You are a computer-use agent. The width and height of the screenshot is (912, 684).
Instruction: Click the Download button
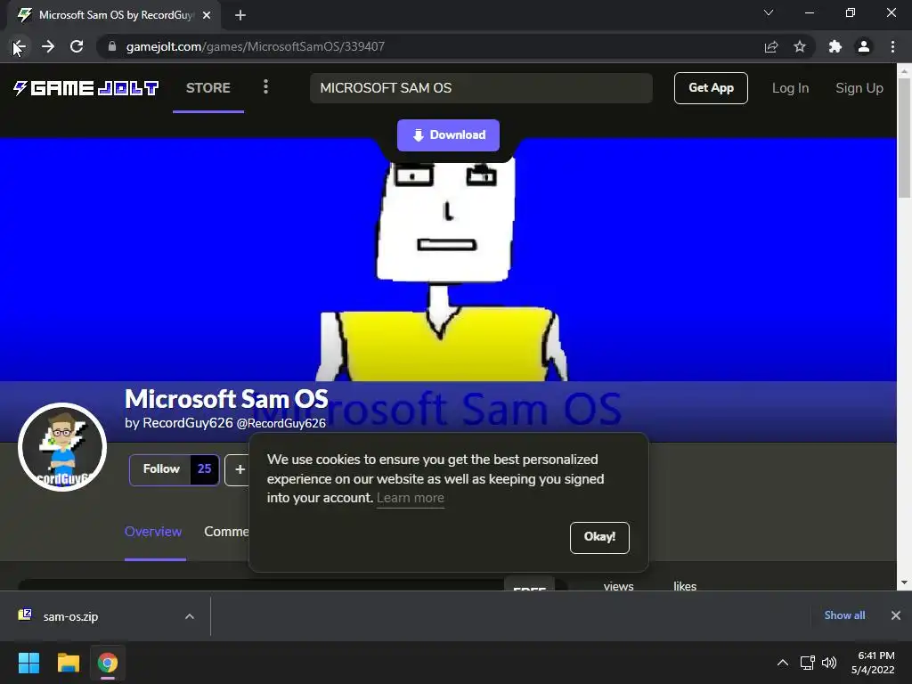pos(449,135)
